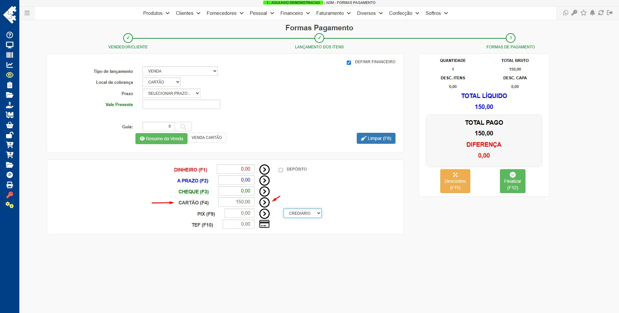
Task: Click the open padlock icon in sidebar
Action: pyautogui.click(x=10, y=135)
